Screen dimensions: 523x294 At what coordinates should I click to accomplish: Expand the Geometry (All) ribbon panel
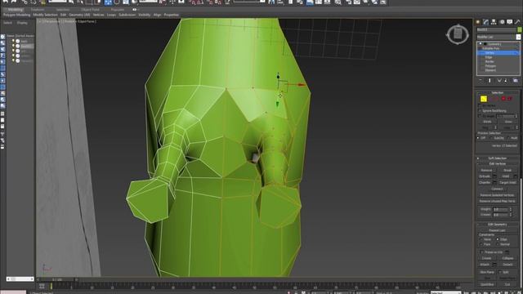pos(79,15)
